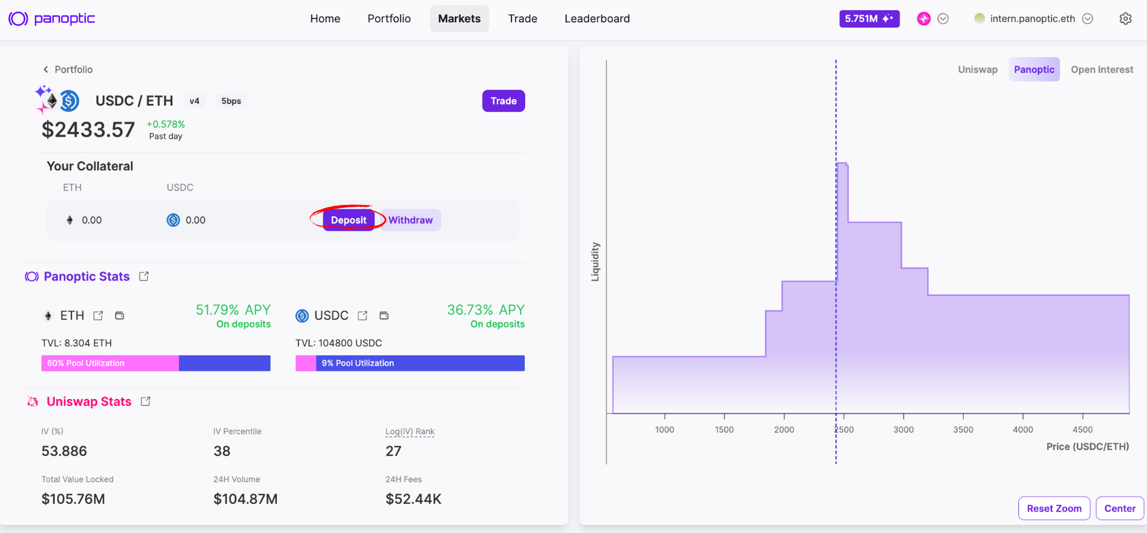Click the Panoptic Stats heading
The width and height of the screenshot is (1147, 533).
coord(87,276)
